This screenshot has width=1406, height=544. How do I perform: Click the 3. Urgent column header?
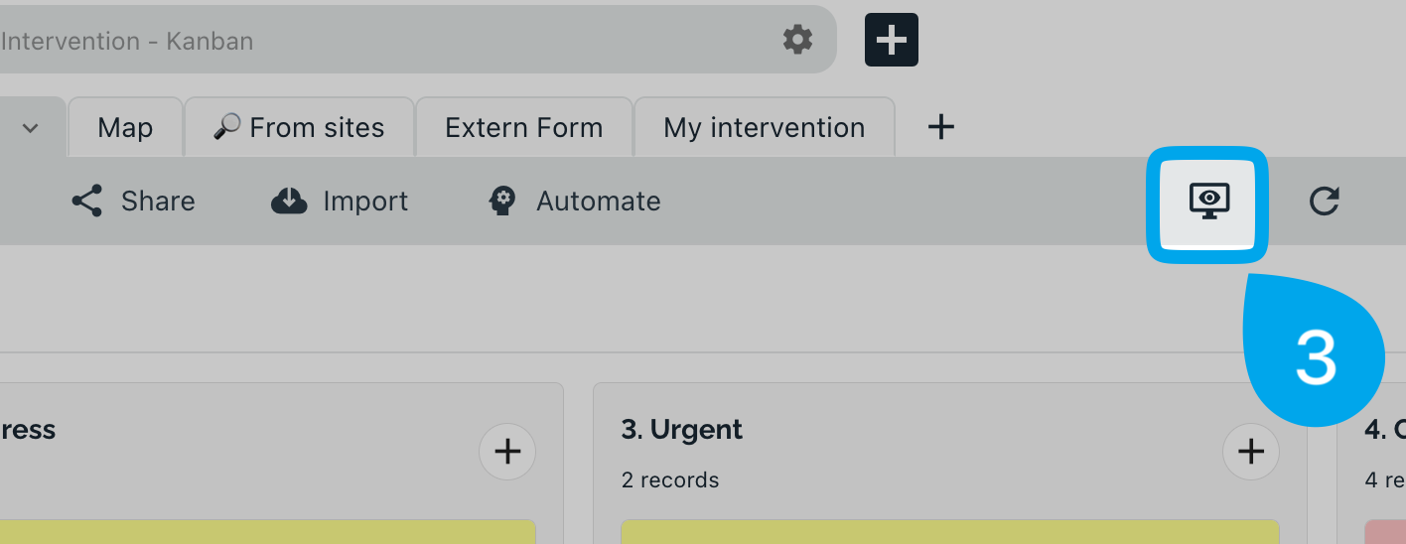[682, 430]
